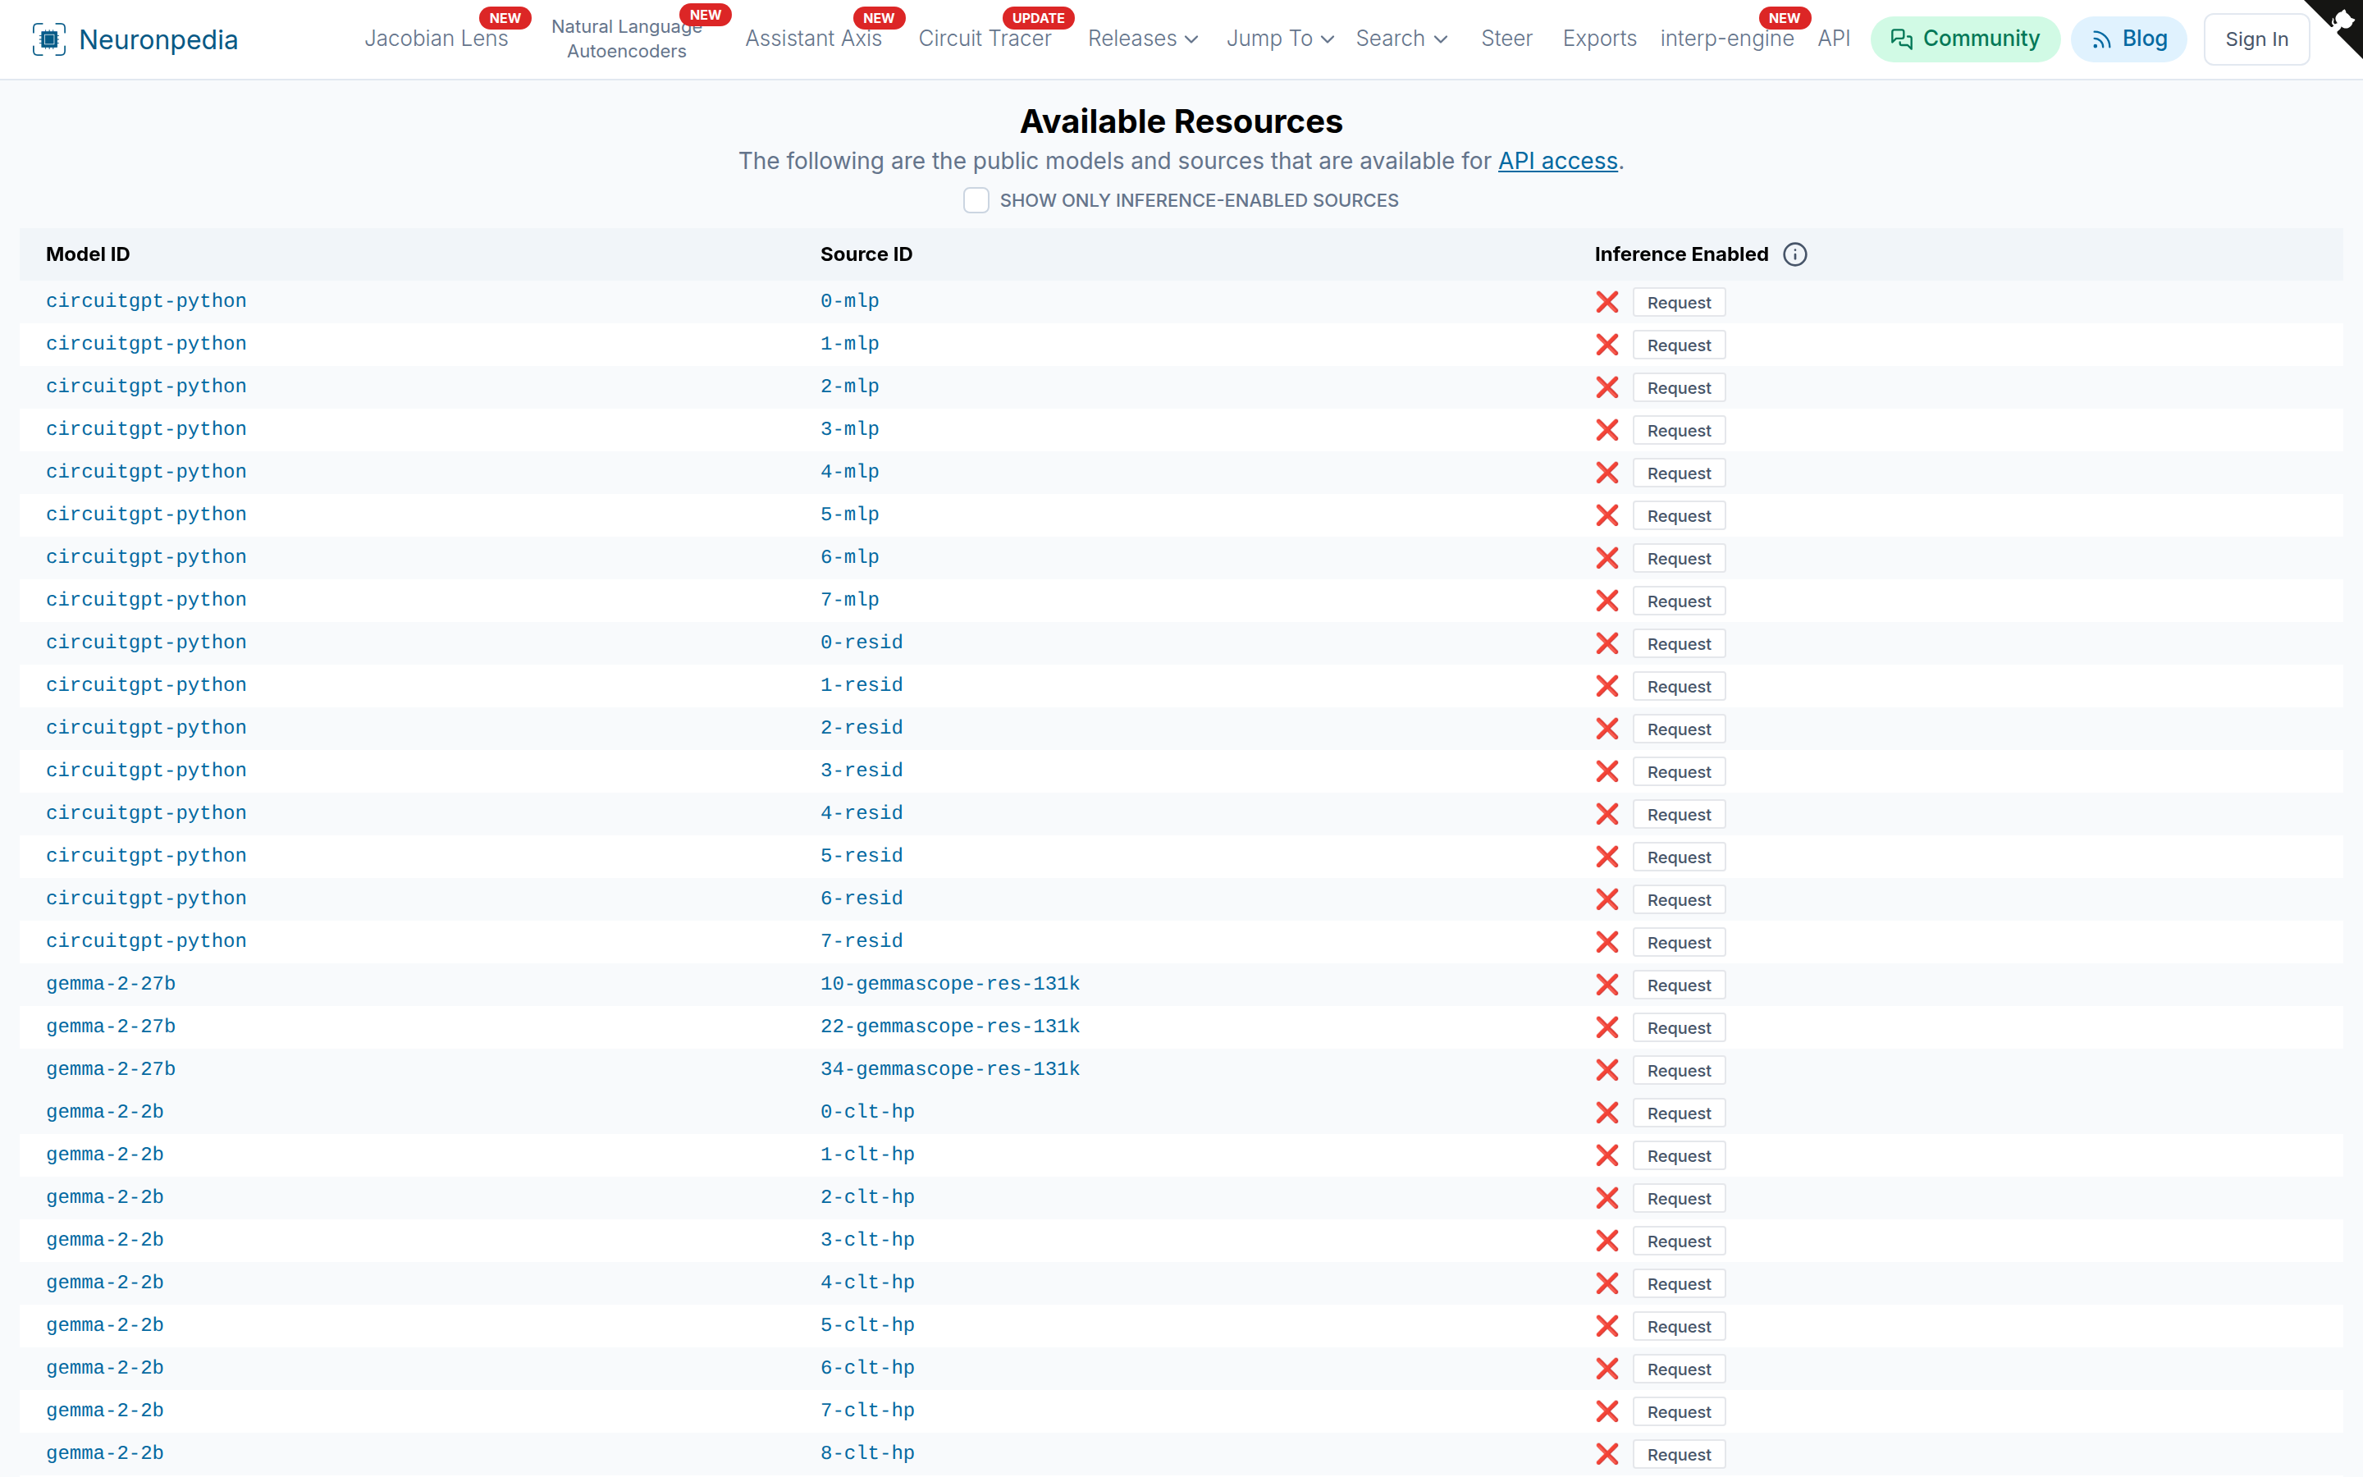Click the Source ID column header
Screen dimensions: 2363x1477
866,254
